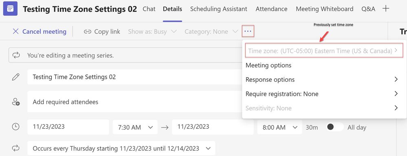Viewport: 407px width, 156px height.
Task: Expand the 7:30 AM start time dropdown
Action: coord(135,127)
